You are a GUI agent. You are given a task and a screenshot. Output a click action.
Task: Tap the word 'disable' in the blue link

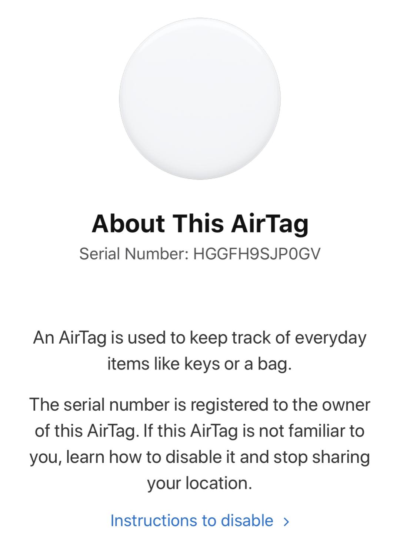[247, 520]
